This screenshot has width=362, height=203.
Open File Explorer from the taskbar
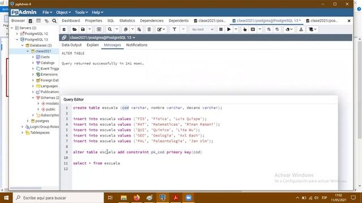click(124, 198)
